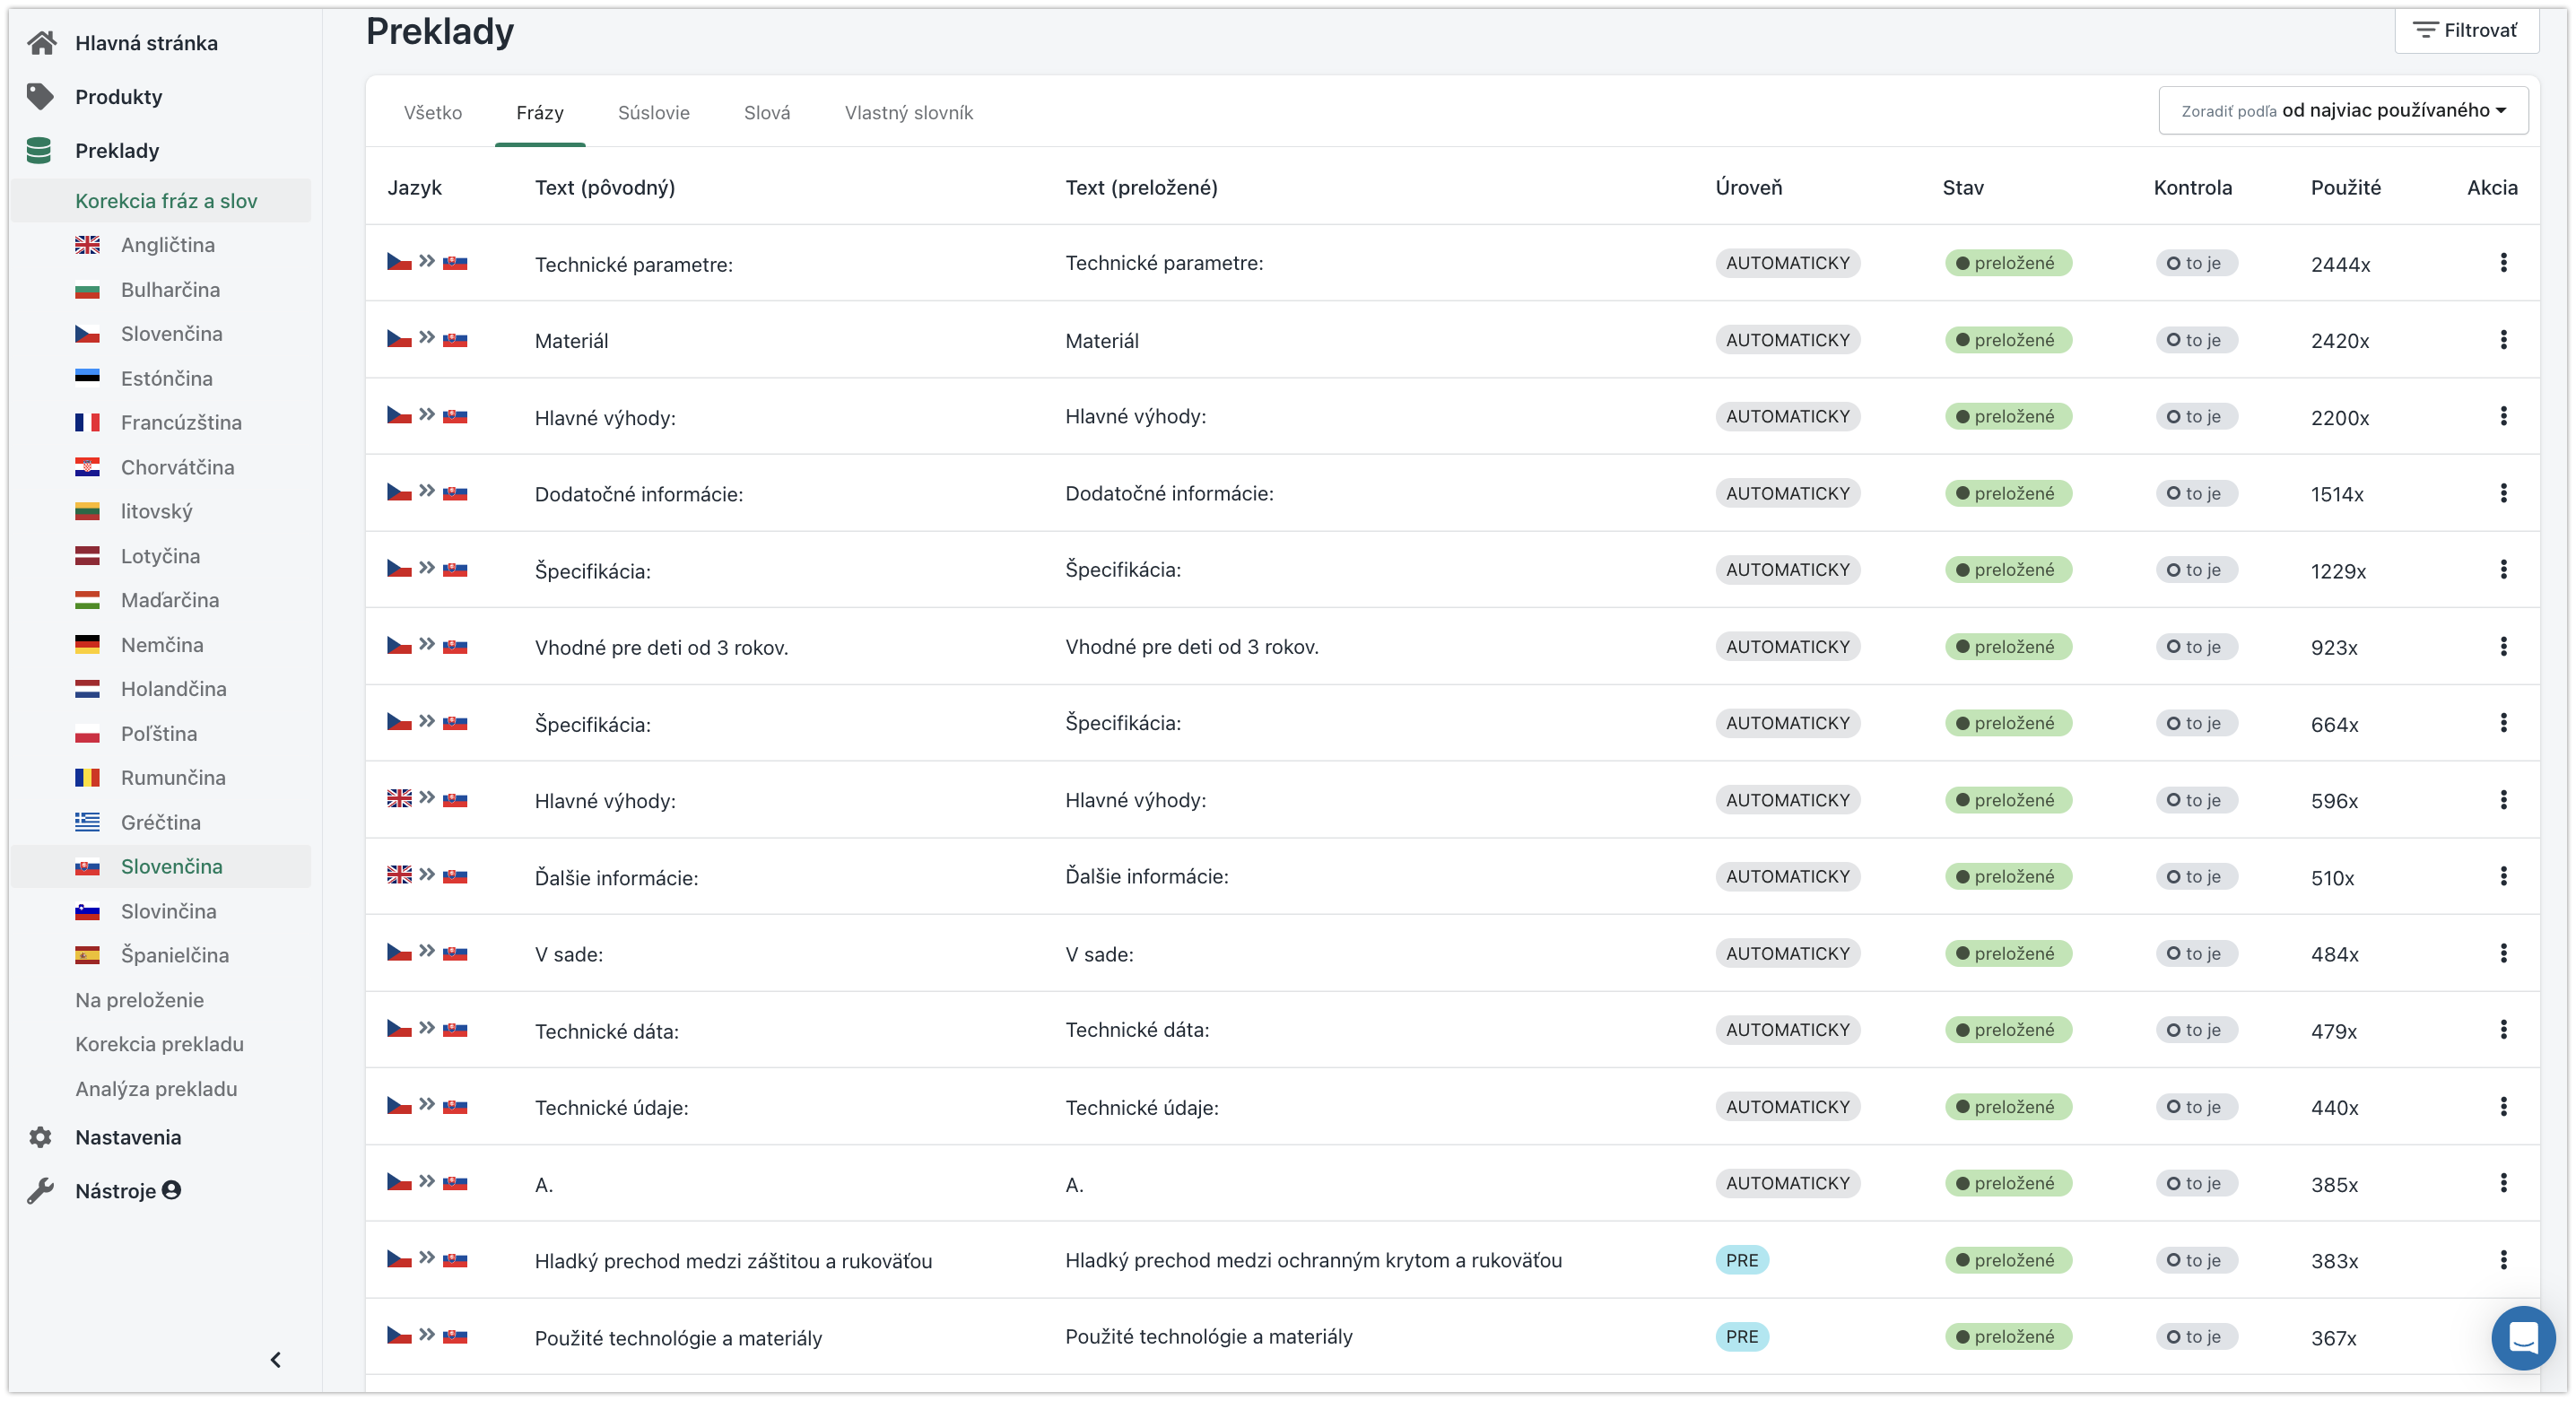Toggle 'to je' check for Hladký prechod row
2576x1401 pixels.
pyautogui.click(x=2195, y=1260)
